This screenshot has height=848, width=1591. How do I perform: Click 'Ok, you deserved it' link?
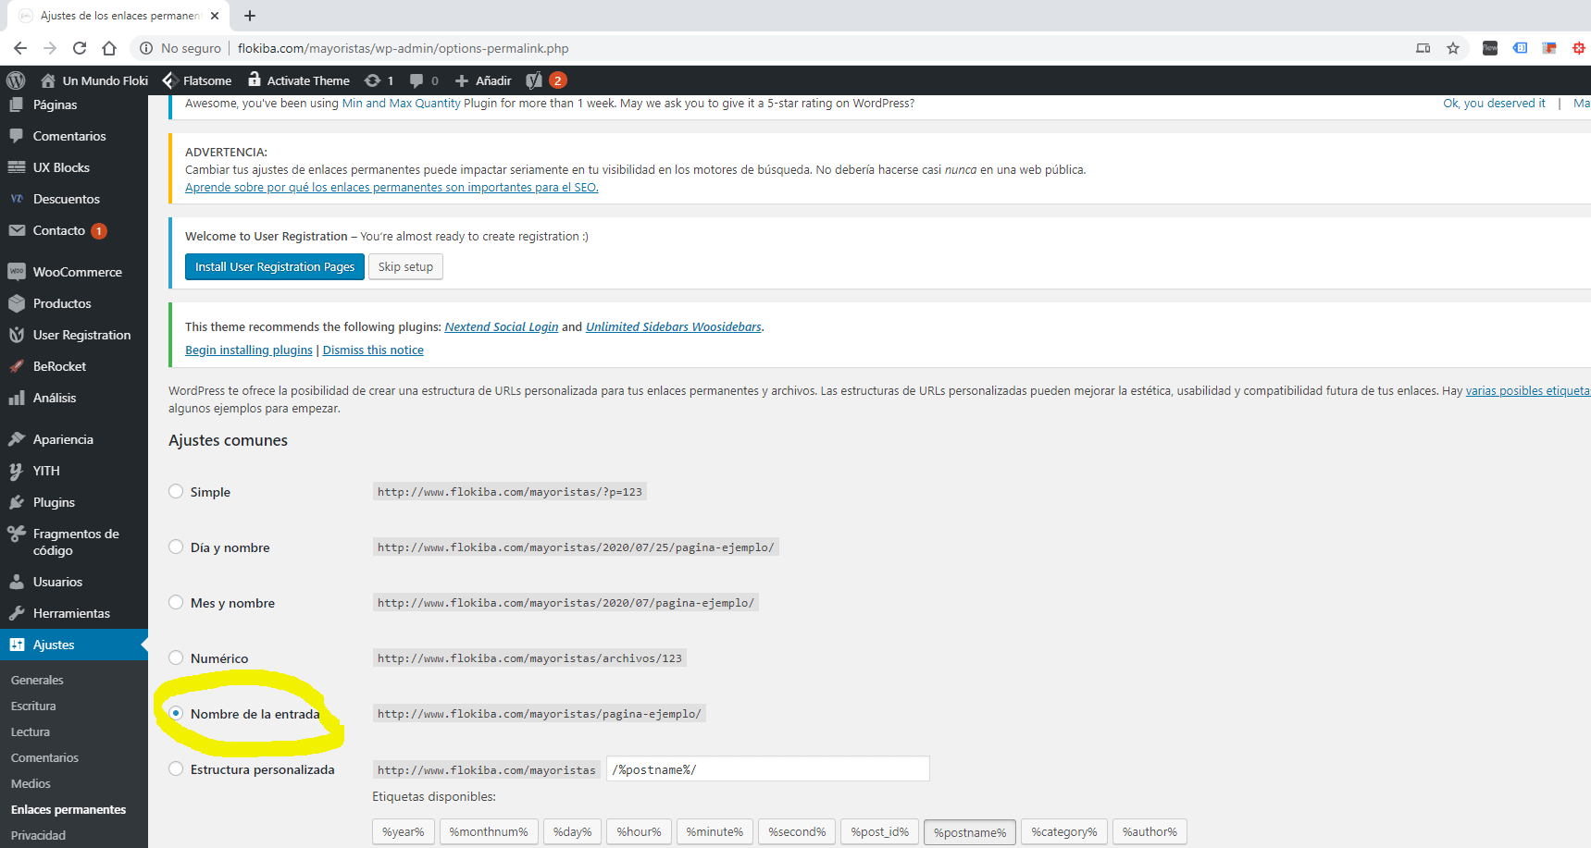pos(1494,103)
